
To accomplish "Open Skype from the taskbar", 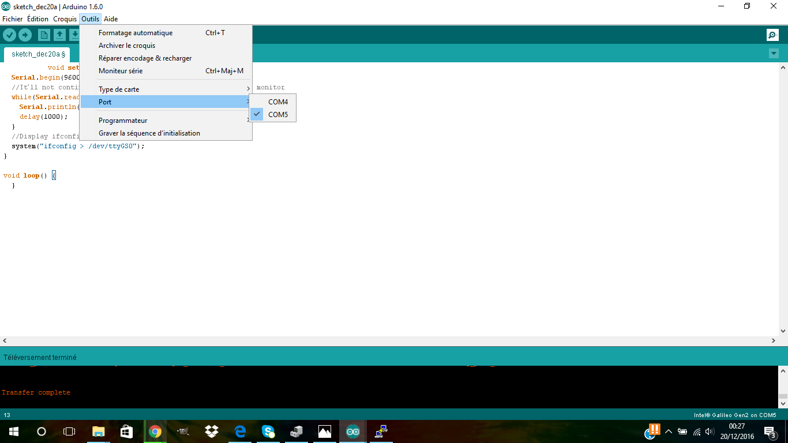I will pyautogui.click(x=268, y=431).
